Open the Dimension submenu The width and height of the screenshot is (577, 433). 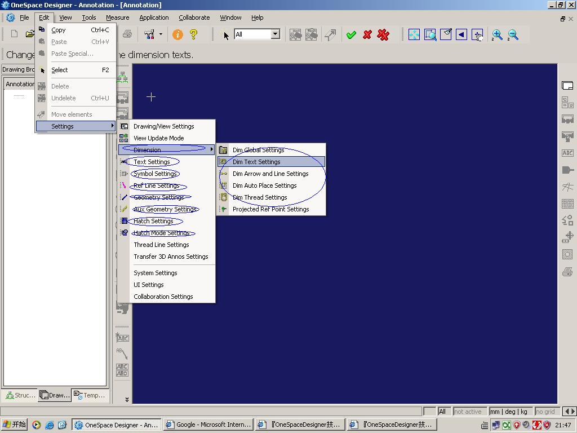pyautogui.click(x=167, y=150)
